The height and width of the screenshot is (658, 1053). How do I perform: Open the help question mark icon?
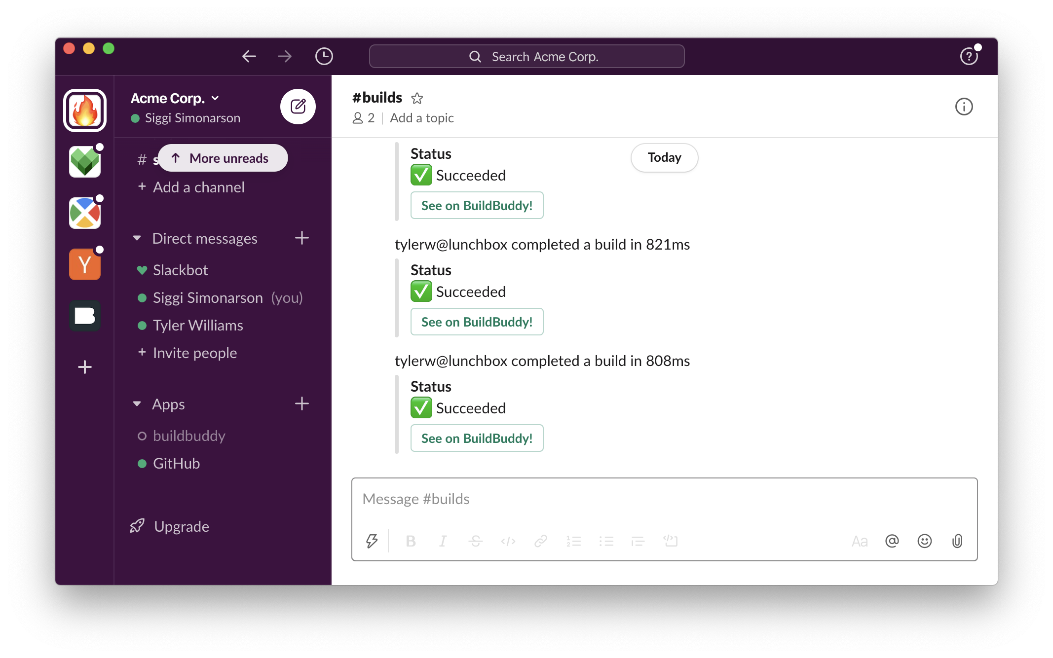pos(969,56)
